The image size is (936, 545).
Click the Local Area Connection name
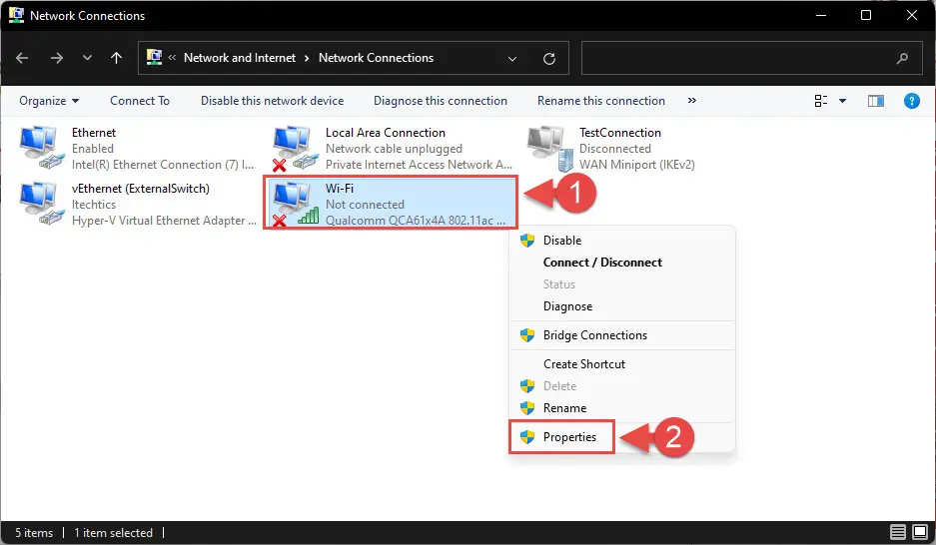(385, 133)
